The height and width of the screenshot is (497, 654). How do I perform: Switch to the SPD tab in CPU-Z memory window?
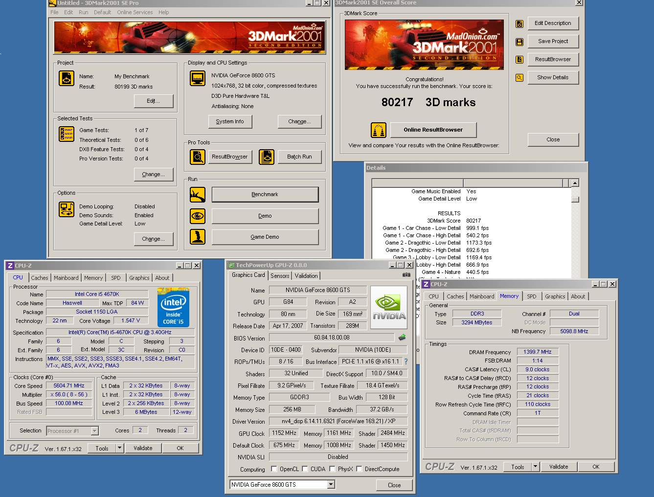click(532, 296)
